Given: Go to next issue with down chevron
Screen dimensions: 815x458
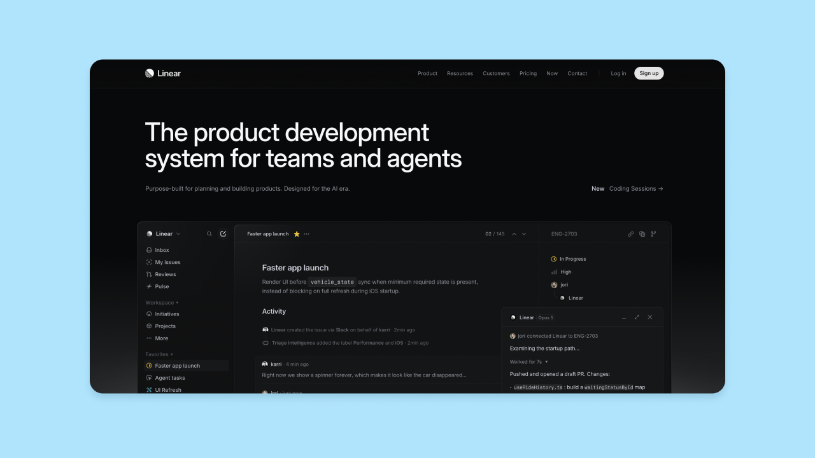Looking at the screenshot, I should coord(524,234).
